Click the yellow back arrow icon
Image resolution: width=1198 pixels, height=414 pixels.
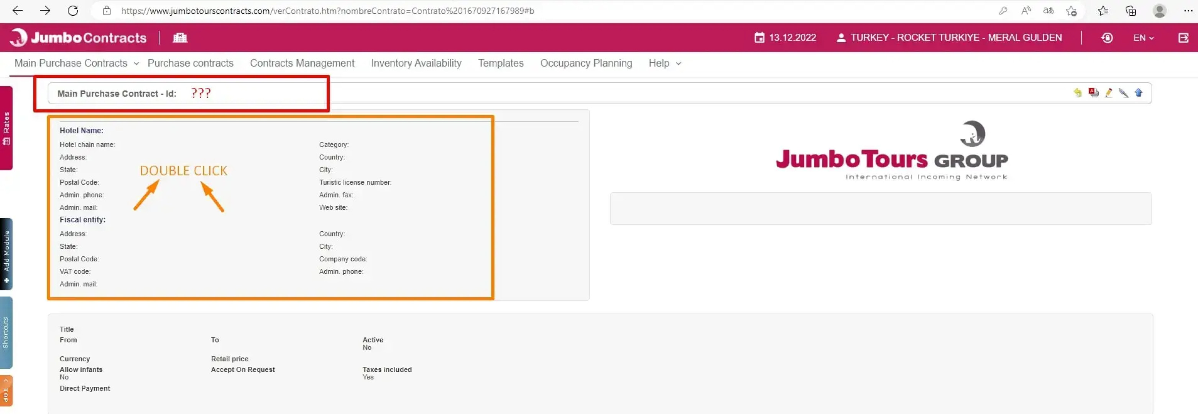(x=1077, y=93)
